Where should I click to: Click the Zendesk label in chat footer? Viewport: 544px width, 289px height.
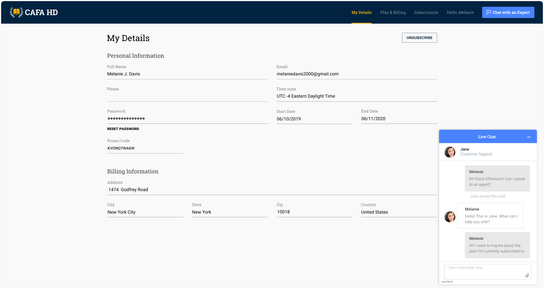click(447, 282)
